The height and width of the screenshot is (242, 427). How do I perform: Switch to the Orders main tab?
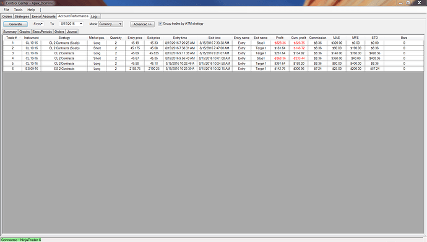[7, 17]
